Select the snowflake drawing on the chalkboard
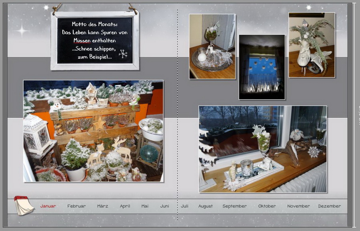Viewport: 360px width, 231px height. (x=123, y=54)
